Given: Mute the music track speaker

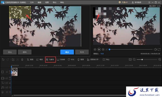Looking at the screenshot, I should click(x=10, y=87).
